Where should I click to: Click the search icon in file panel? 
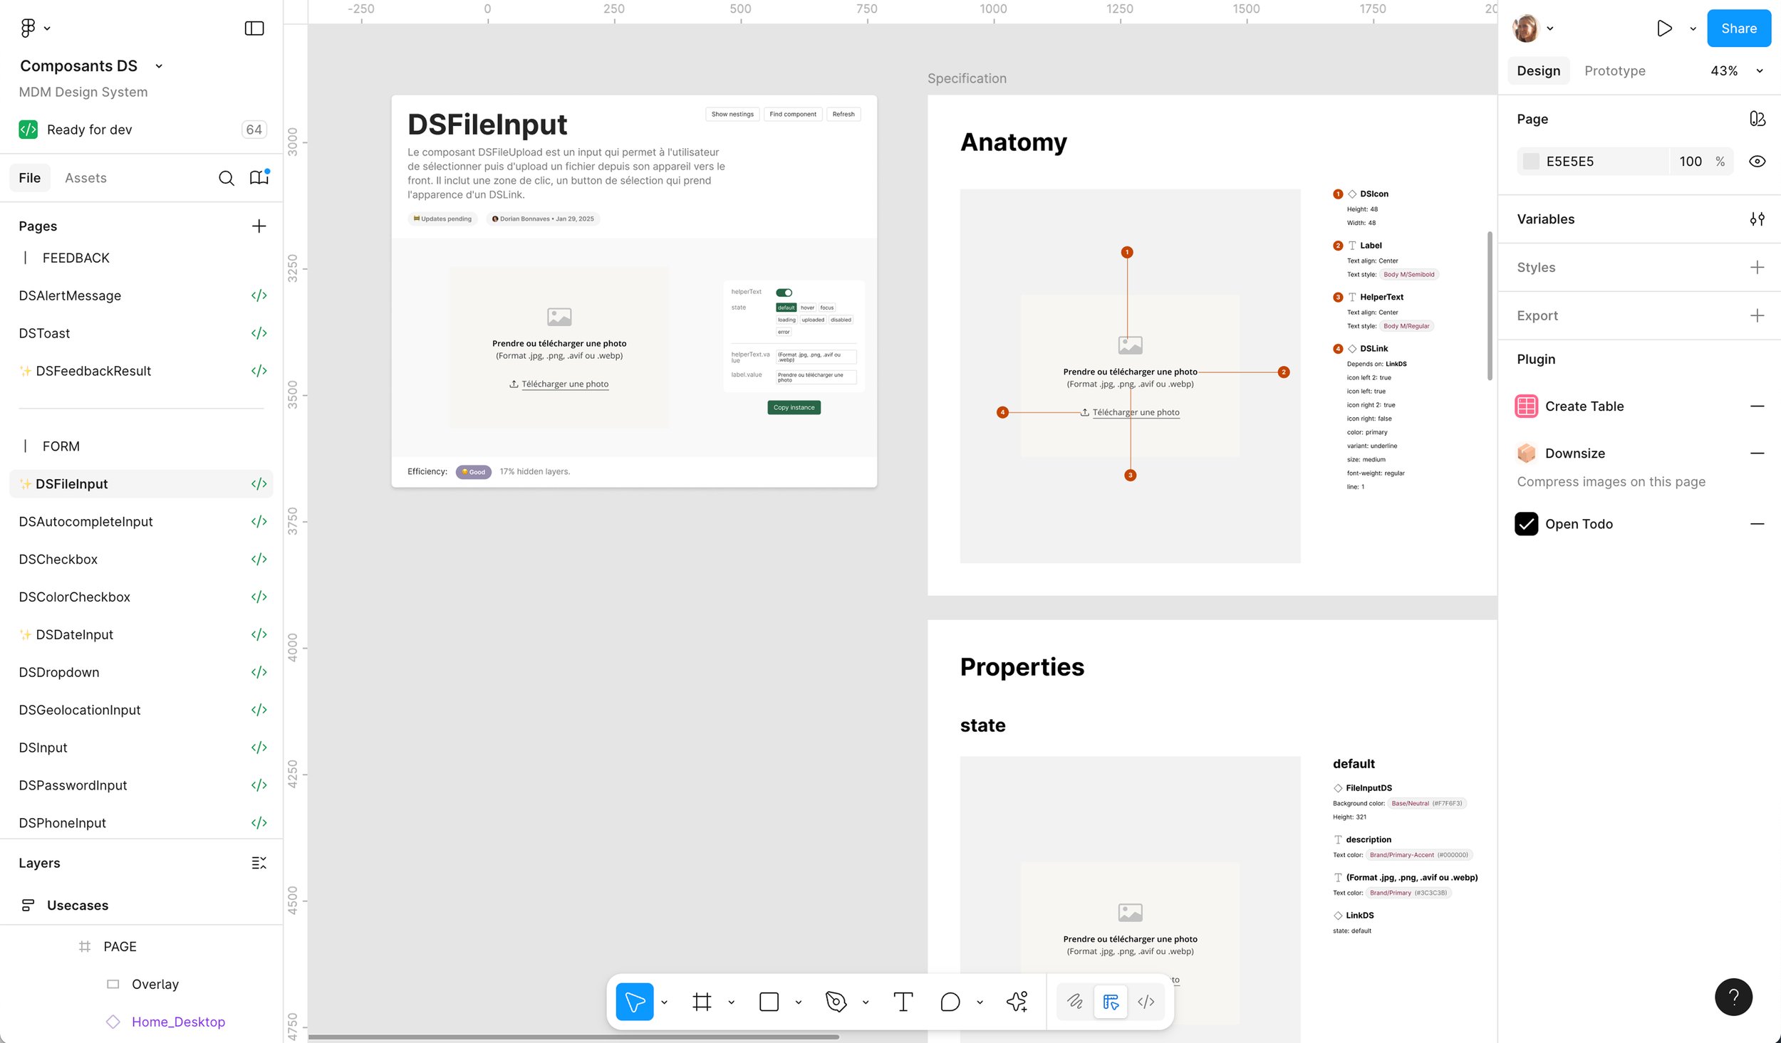[226, 178]
